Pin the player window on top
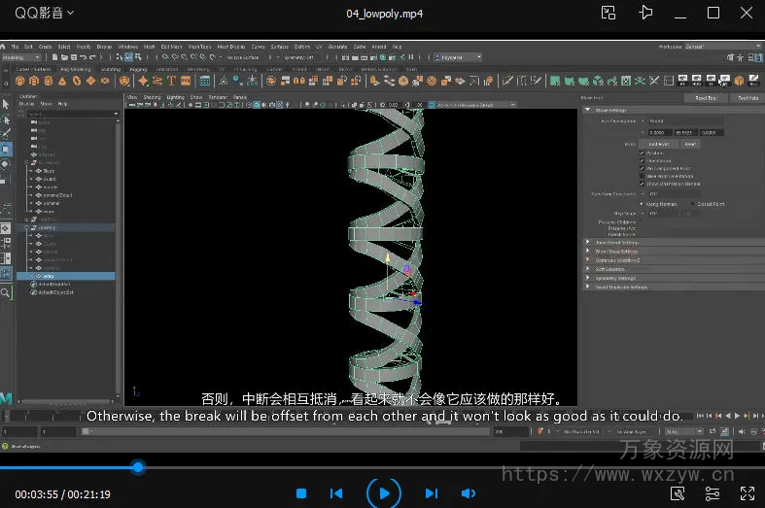Screen dimensions: 765x508 (645, 14)
